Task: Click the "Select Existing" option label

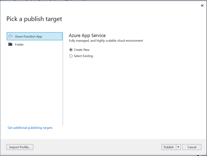Action: [83, 56]
